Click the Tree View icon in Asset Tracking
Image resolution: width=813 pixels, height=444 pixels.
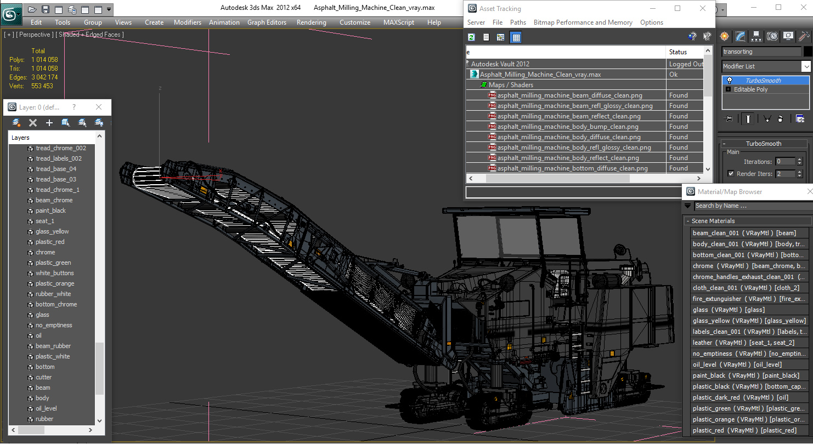(500, 37)
